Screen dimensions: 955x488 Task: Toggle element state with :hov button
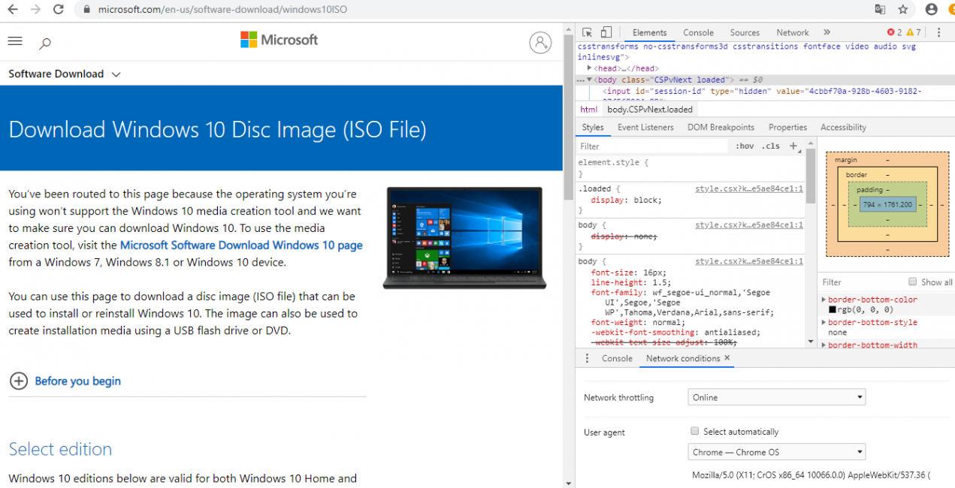pyautogui.click(x=745, y=146)
